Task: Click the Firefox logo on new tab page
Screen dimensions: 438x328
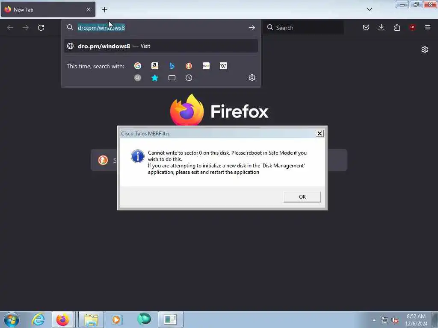Action: [187, 110]
